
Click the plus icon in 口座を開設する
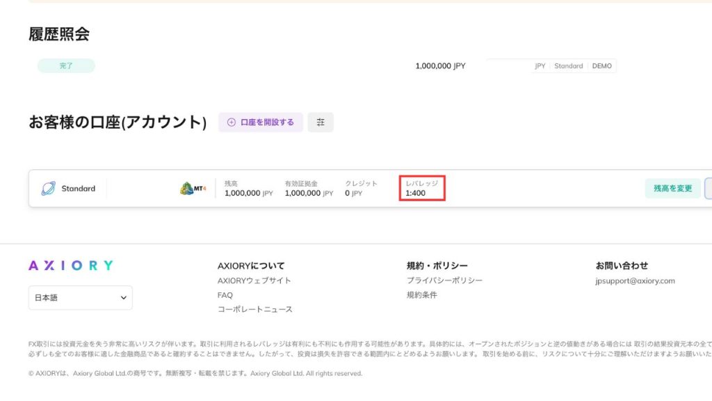[231, 123]
